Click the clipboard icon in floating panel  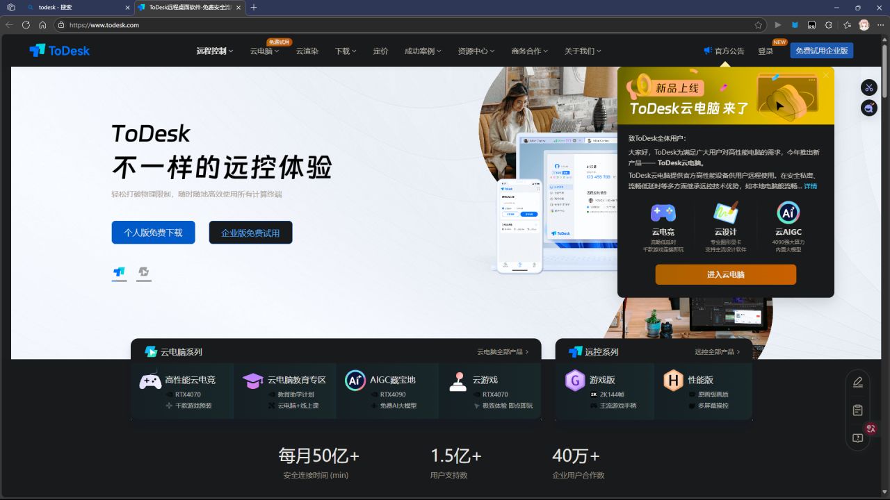point(858,410)
